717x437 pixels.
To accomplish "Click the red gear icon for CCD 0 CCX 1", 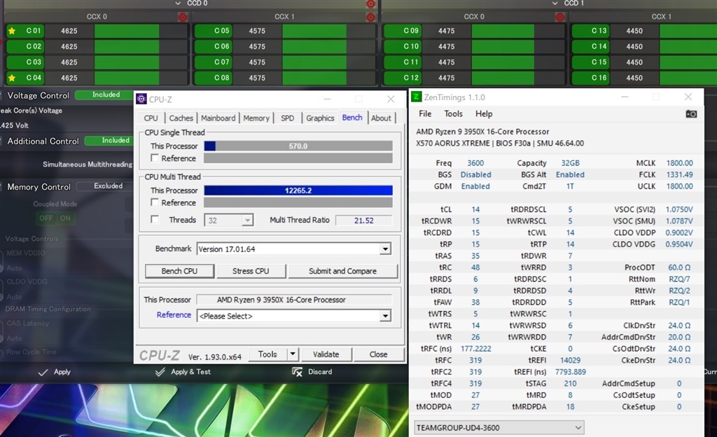I will pyautogui.click(x=370, y=18).
